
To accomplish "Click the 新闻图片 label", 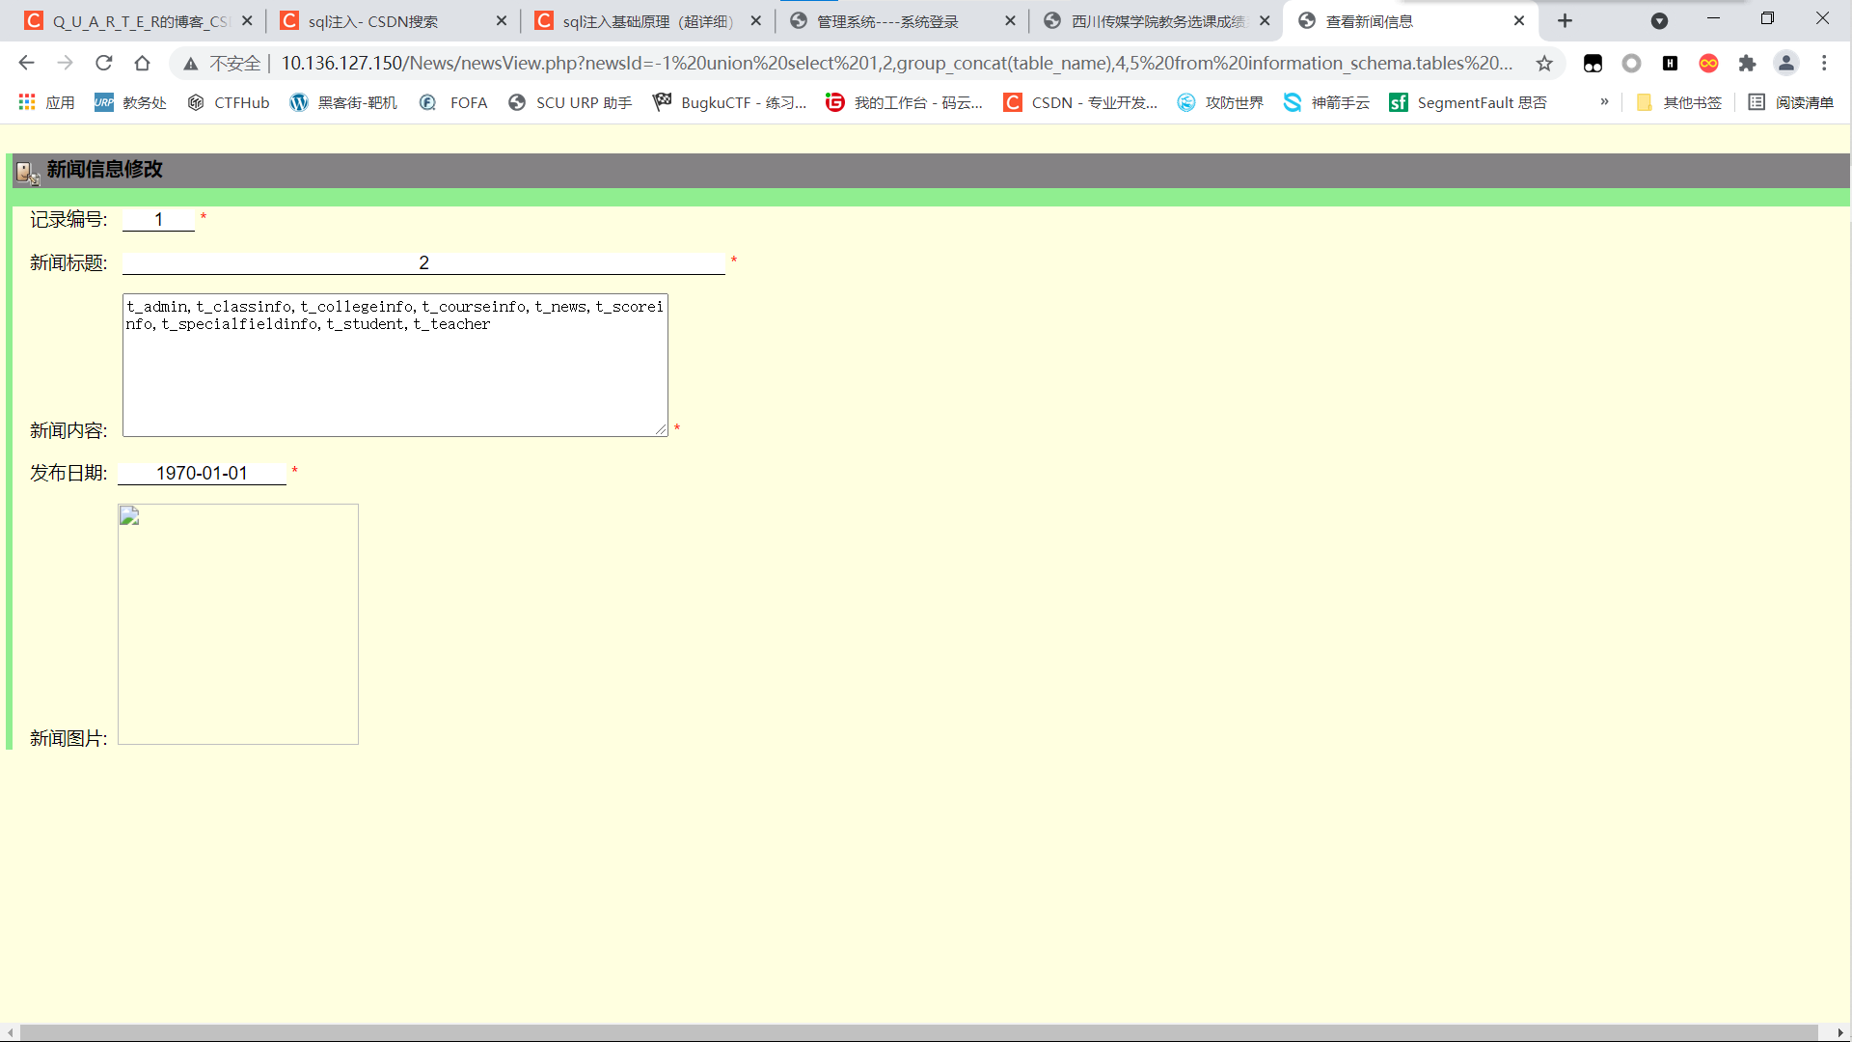I will pos(68,739).
